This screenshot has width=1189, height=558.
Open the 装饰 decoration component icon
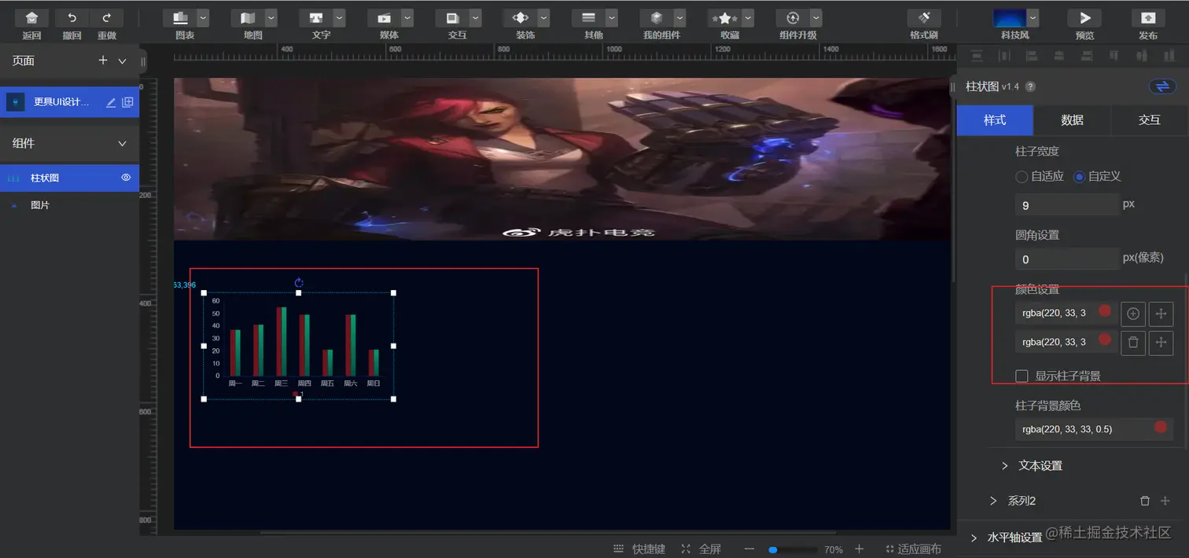521,17
